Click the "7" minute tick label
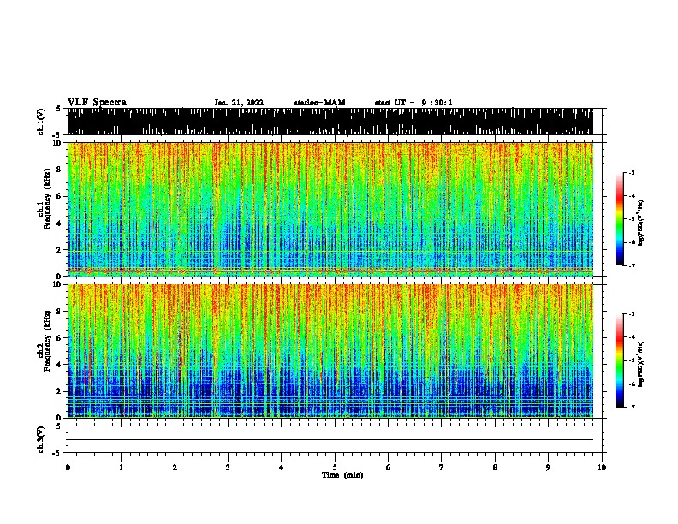 pyautogui.click(x=442, y=467)
